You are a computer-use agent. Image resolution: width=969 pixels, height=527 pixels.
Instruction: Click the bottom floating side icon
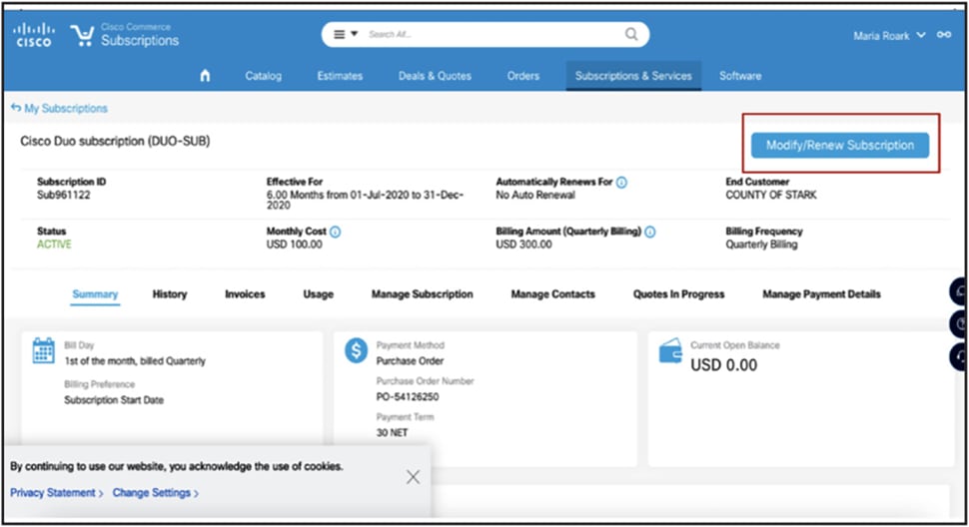click(958, 356)
